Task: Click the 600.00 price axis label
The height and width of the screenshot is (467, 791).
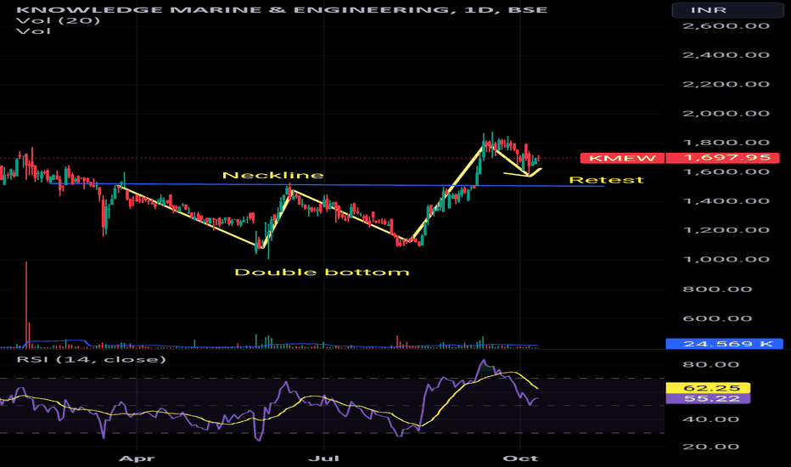Action: [717, 318]
